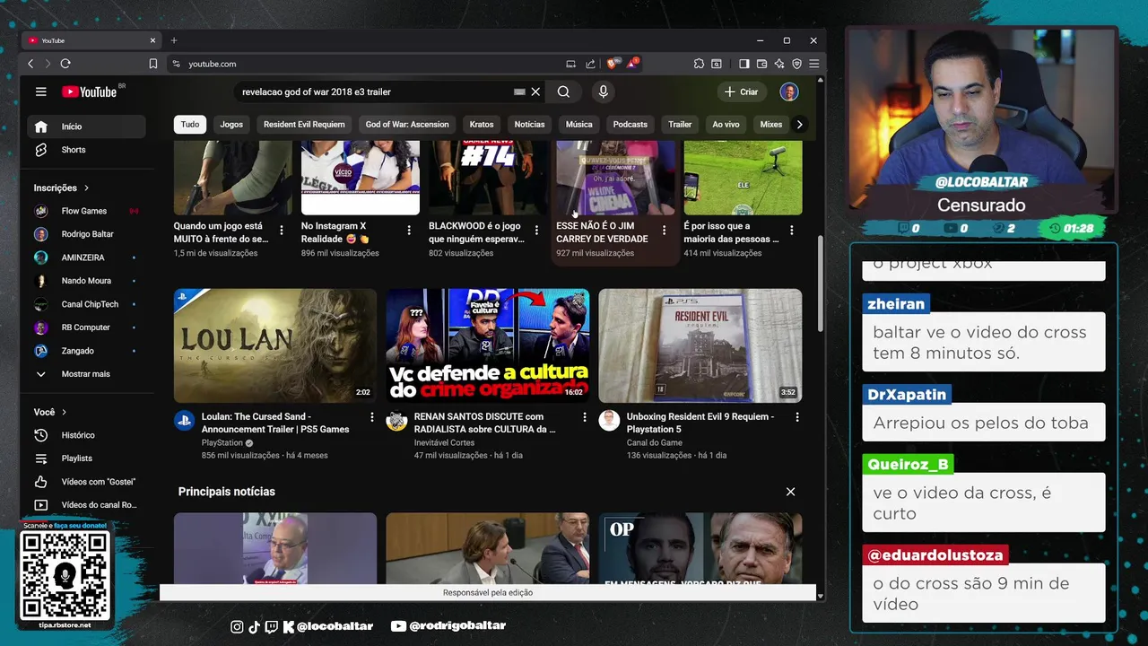
Task: Reload the page
Action: [65, 64]
